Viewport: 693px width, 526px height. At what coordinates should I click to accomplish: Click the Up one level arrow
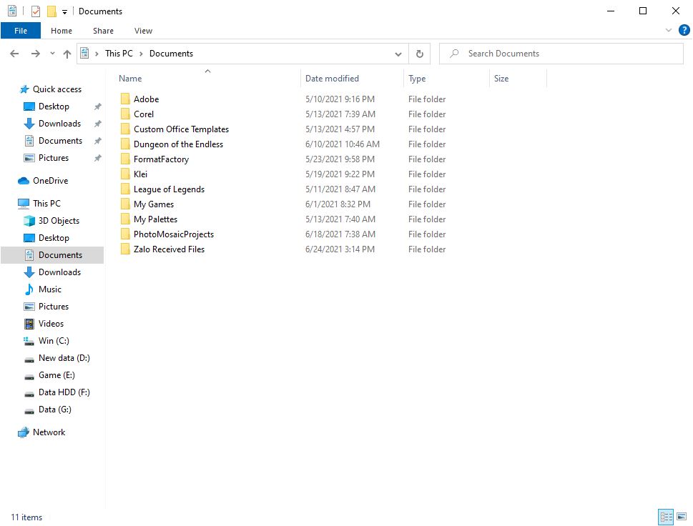67,54
